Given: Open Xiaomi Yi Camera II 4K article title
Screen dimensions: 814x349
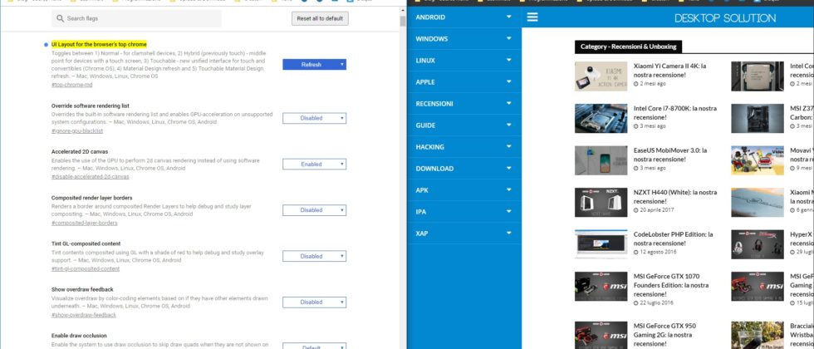Looking at the screenshot, I should (670, 71).
